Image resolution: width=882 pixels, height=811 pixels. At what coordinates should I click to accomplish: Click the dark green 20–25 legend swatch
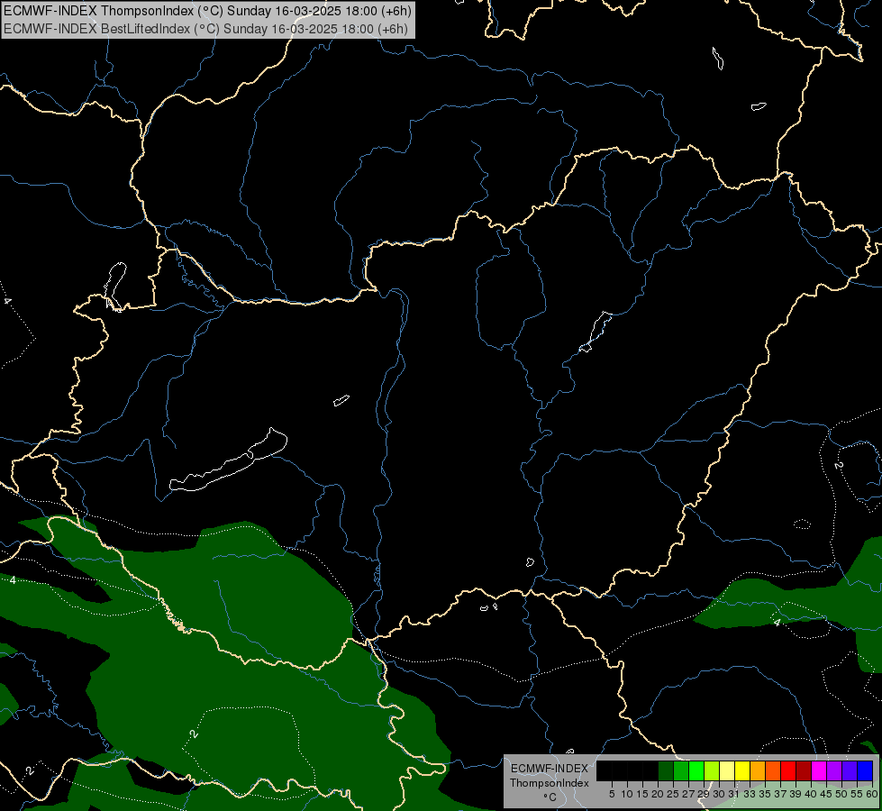666,770
